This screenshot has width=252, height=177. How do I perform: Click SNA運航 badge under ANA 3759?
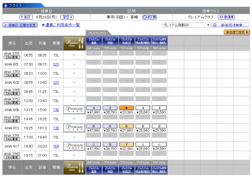tap(12, 121)
